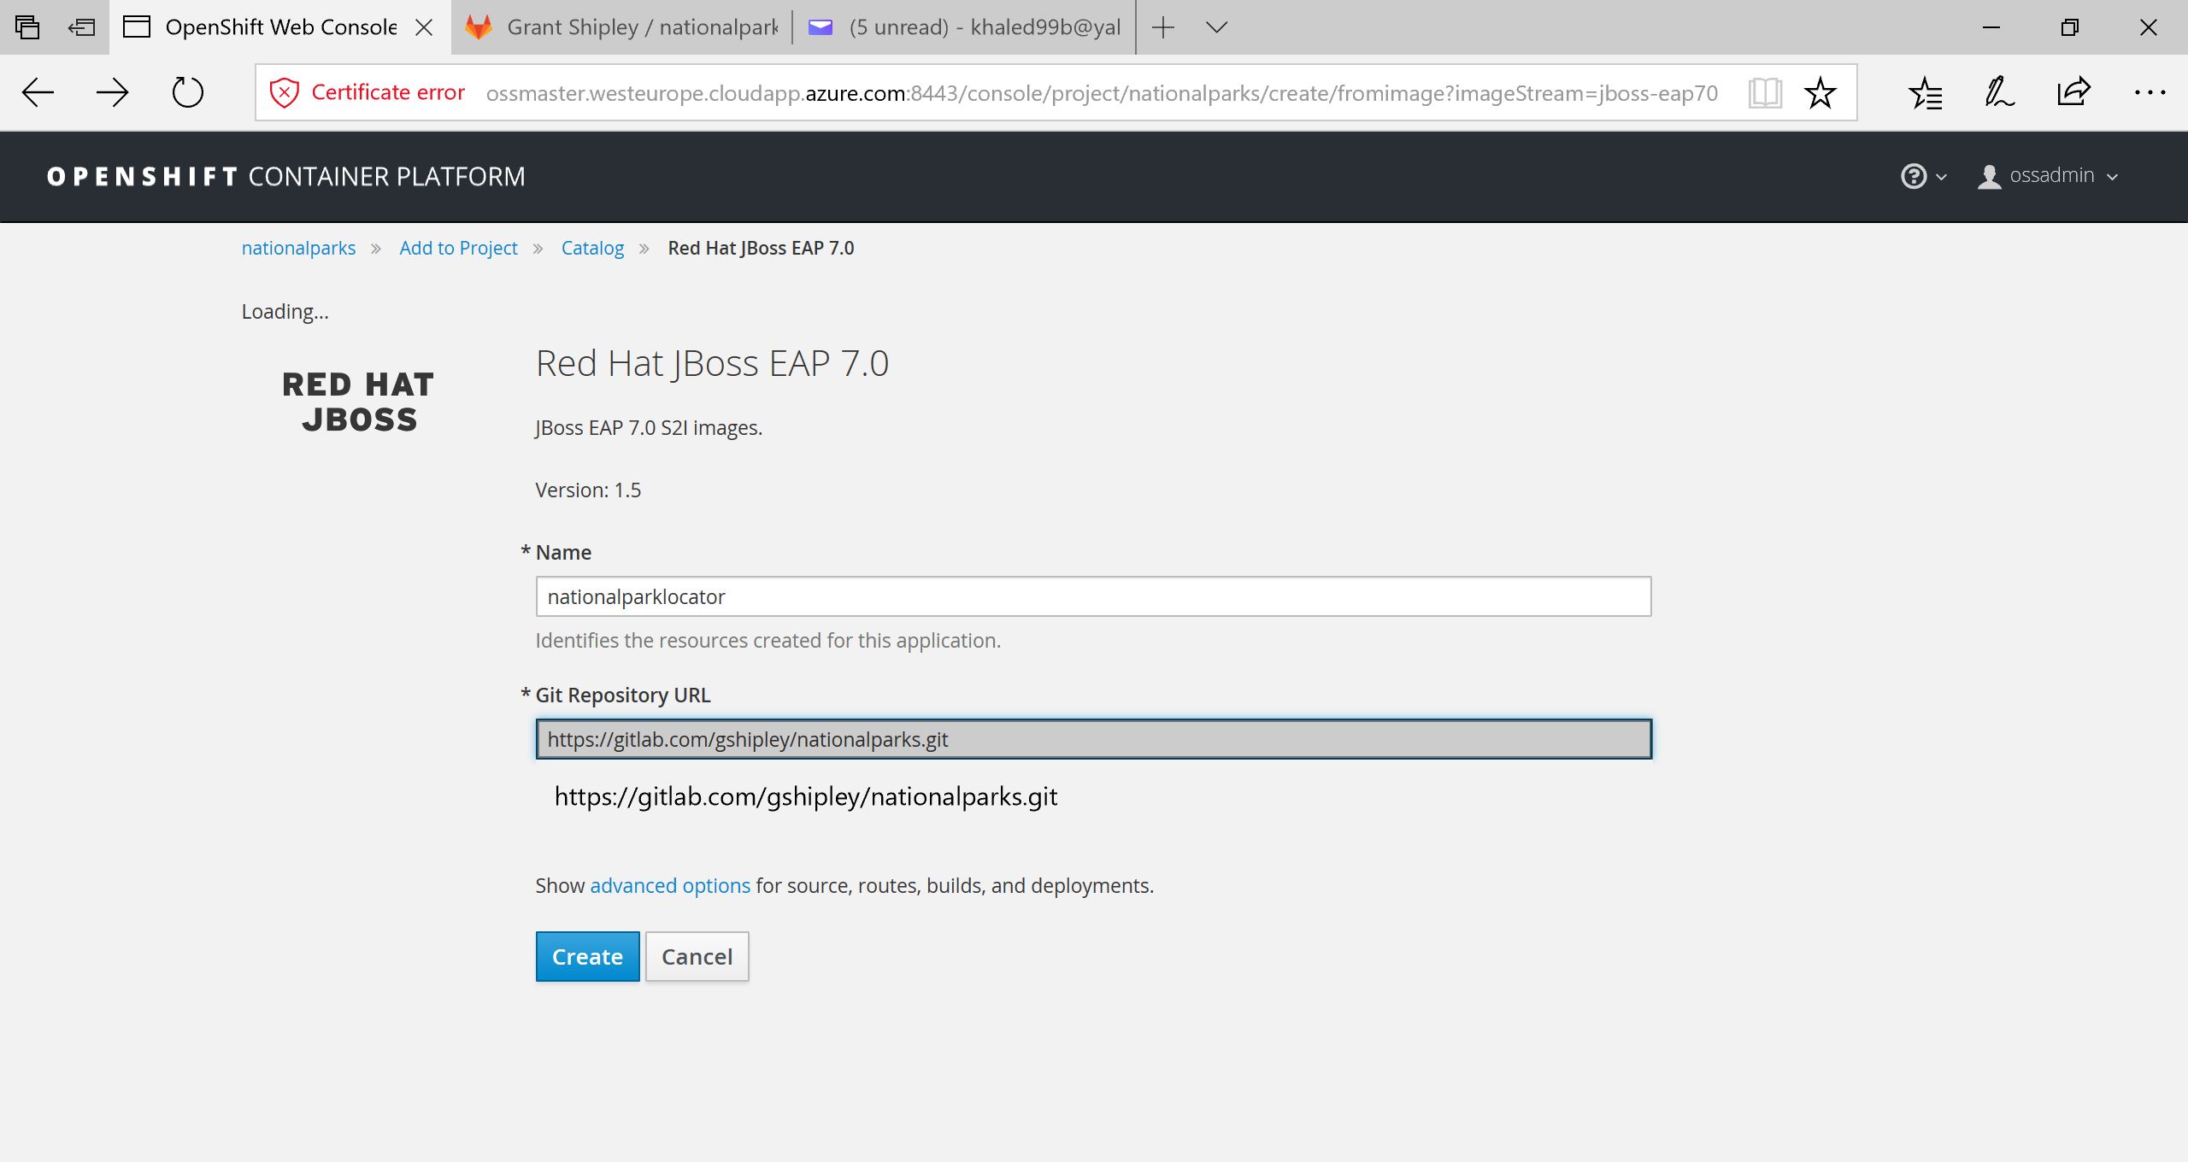Open reading view book icon
This screenshot has width=2188, height=1162.
pos(1764,92)
